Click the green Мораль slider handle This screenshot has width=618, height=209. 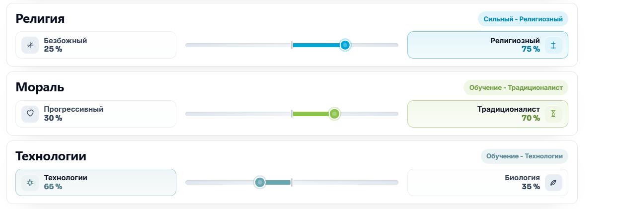[335, 114]
